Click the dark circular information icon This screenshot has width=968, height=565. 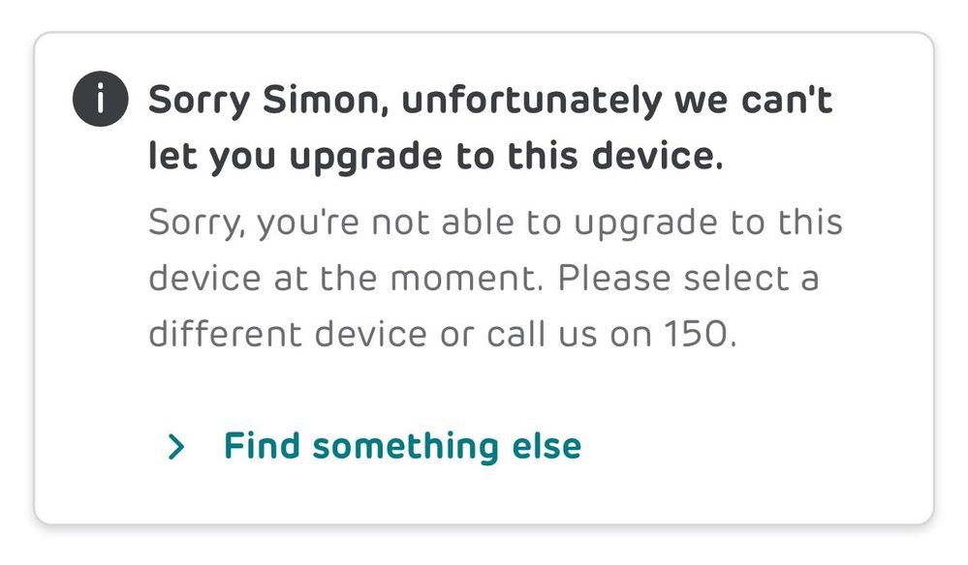[100, 100]
